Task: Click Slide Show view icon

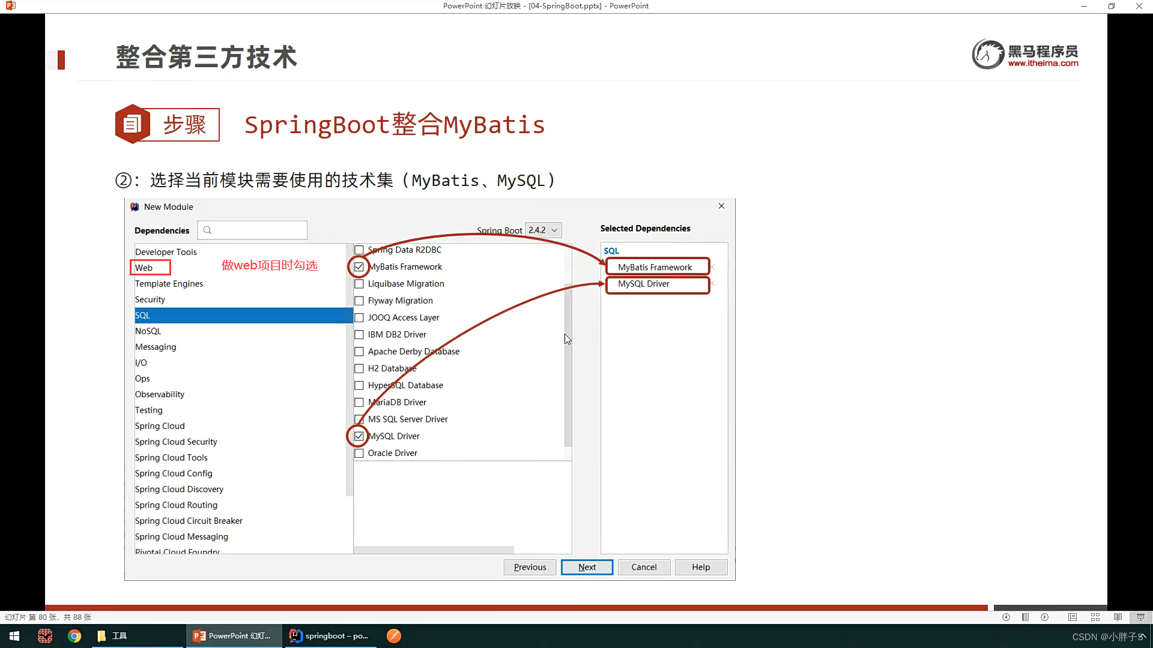Action: coord(1140,617)
